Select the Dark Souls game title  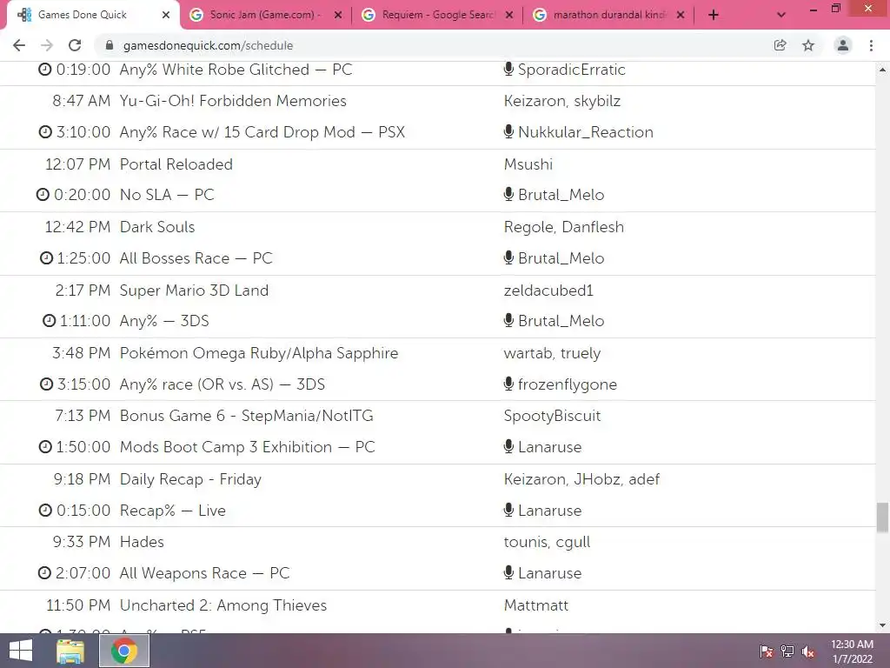tap(157, 227)
